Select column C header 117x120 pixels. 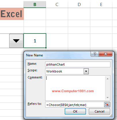pos(57,5)
